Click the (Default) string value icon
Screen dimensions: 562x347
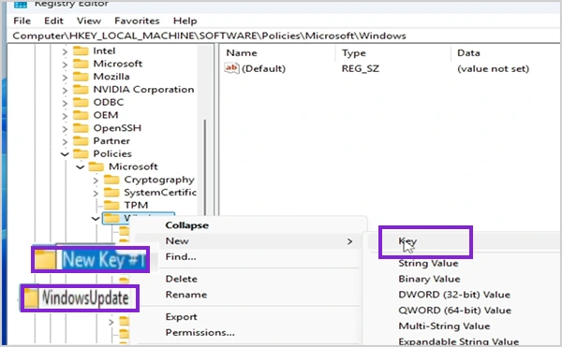tap(231, 68)
